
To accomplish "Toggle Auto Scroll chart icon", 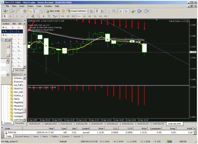I will pos(121,11).
